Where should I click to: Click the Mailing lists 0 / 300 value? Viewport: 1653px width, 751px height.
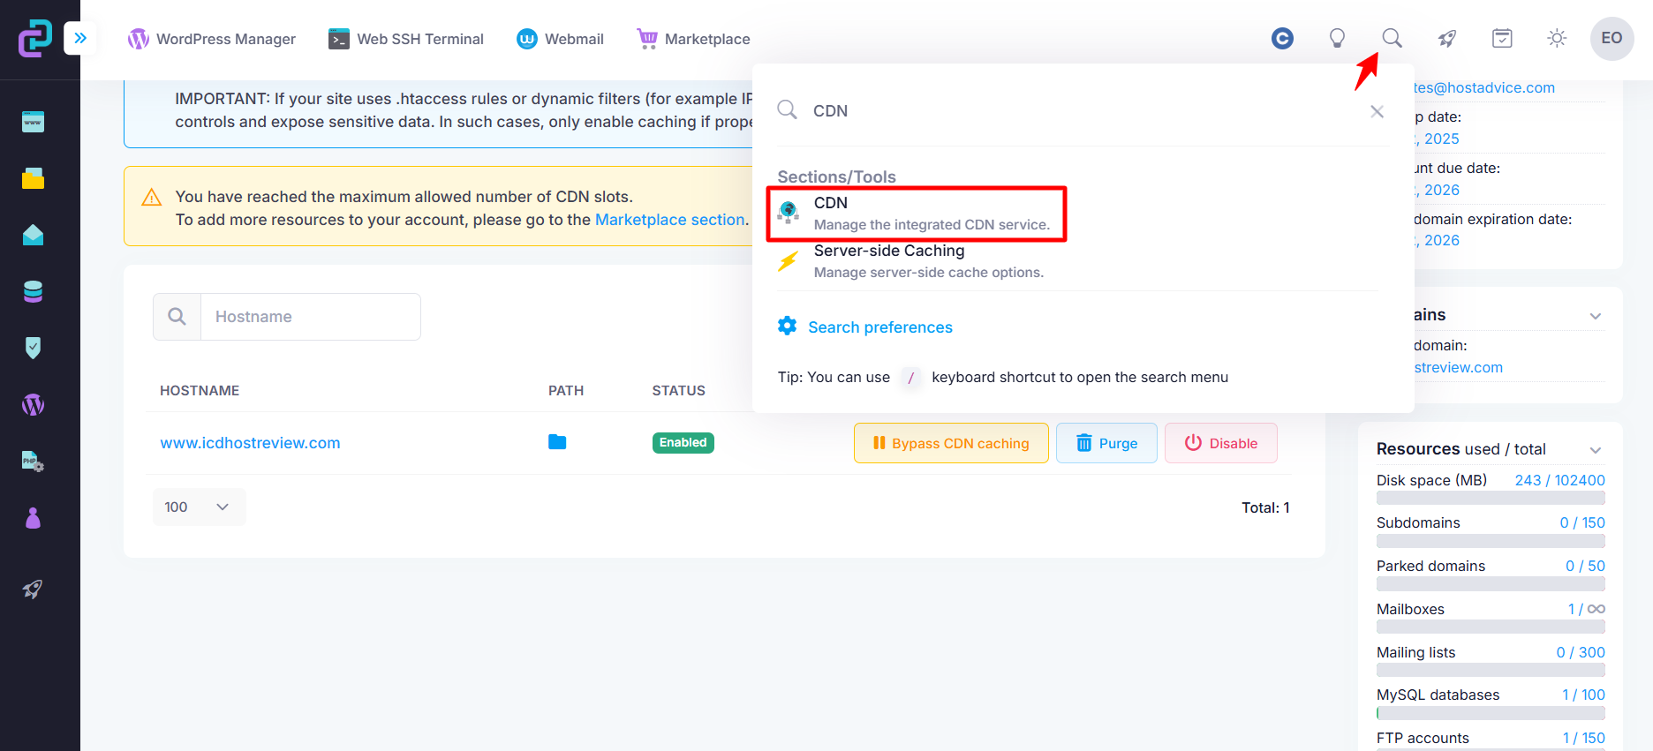(1581, 653)
